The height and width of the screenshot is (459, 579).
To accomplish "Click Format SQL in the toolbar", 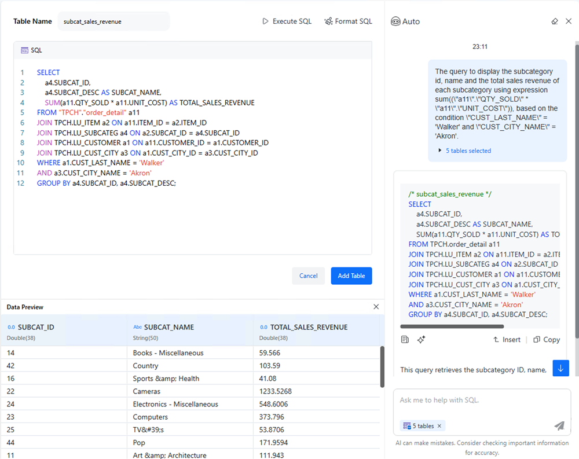I will pyautogui.click(x=348, y=21).
